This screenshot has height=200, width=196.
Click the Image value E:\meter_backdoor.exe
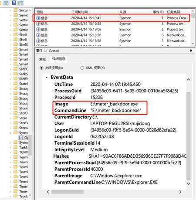click(x=114, y=104)
